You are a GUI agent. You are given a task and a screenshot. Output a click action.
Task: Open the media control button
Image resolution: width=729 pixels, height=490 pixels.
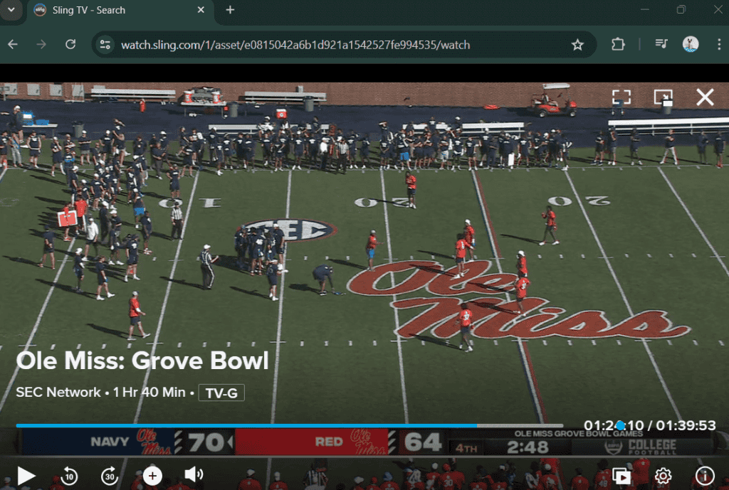click(x=661, y=44)
